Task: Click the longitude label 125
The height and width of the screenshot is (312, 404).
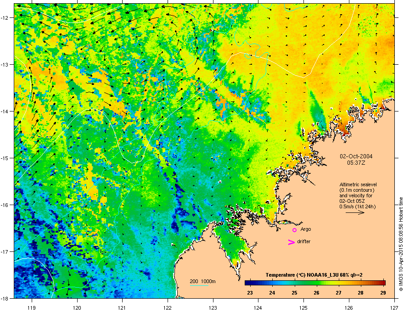Action: (303, 307)
